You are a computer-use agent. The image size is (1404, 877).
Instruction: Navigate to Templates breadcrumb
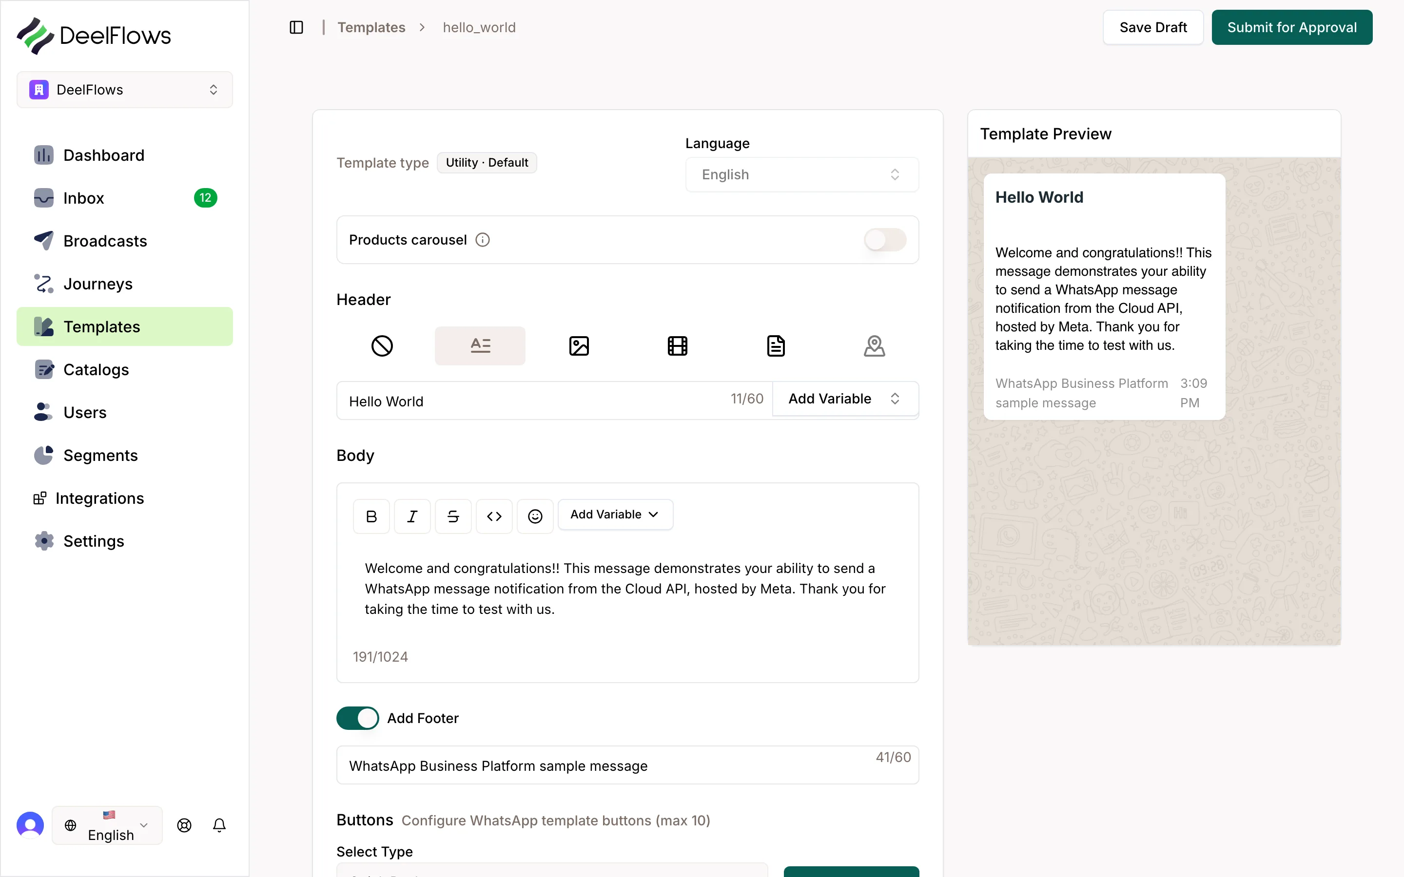point(371,27)
